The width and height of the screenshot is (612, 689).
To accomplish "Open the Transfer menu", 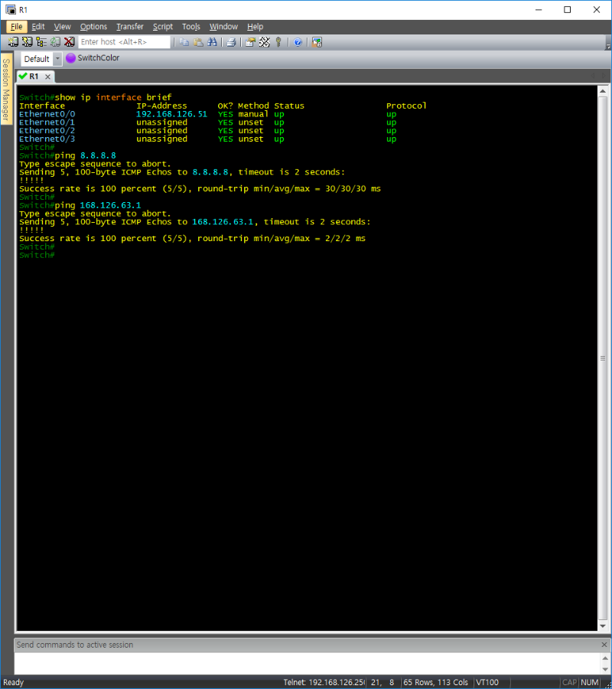I will 129,27.
